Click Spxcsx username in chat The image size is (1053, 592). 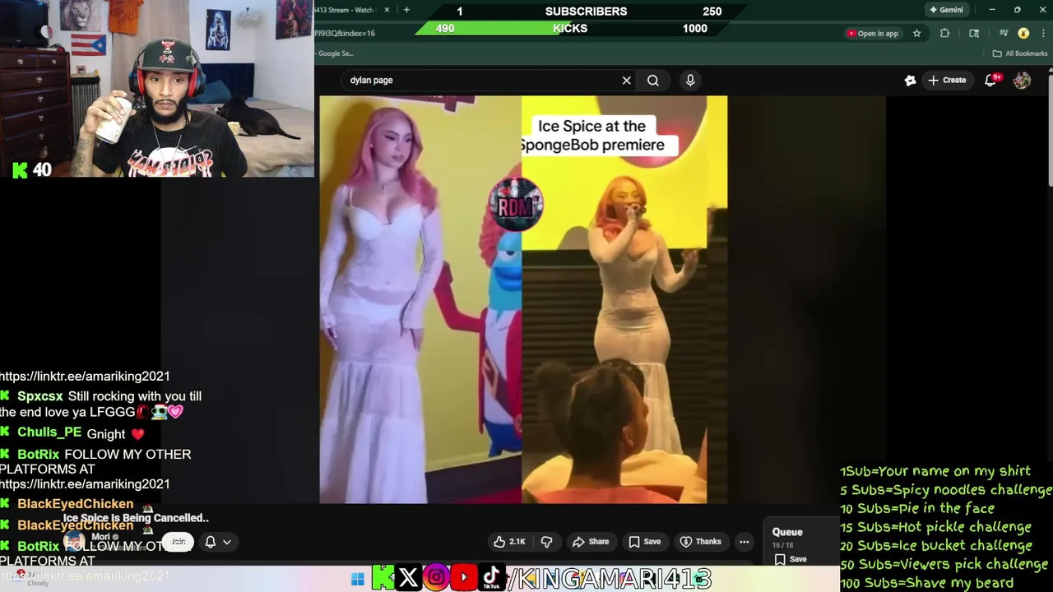click(x=39, y=396)
